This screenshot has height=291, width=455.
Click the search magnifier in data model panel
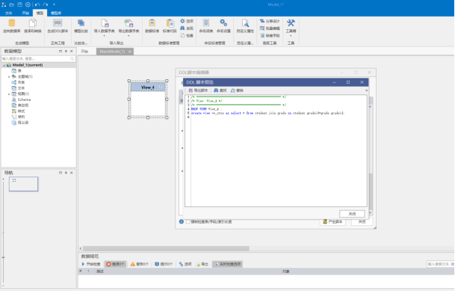[x=72, y=58]
